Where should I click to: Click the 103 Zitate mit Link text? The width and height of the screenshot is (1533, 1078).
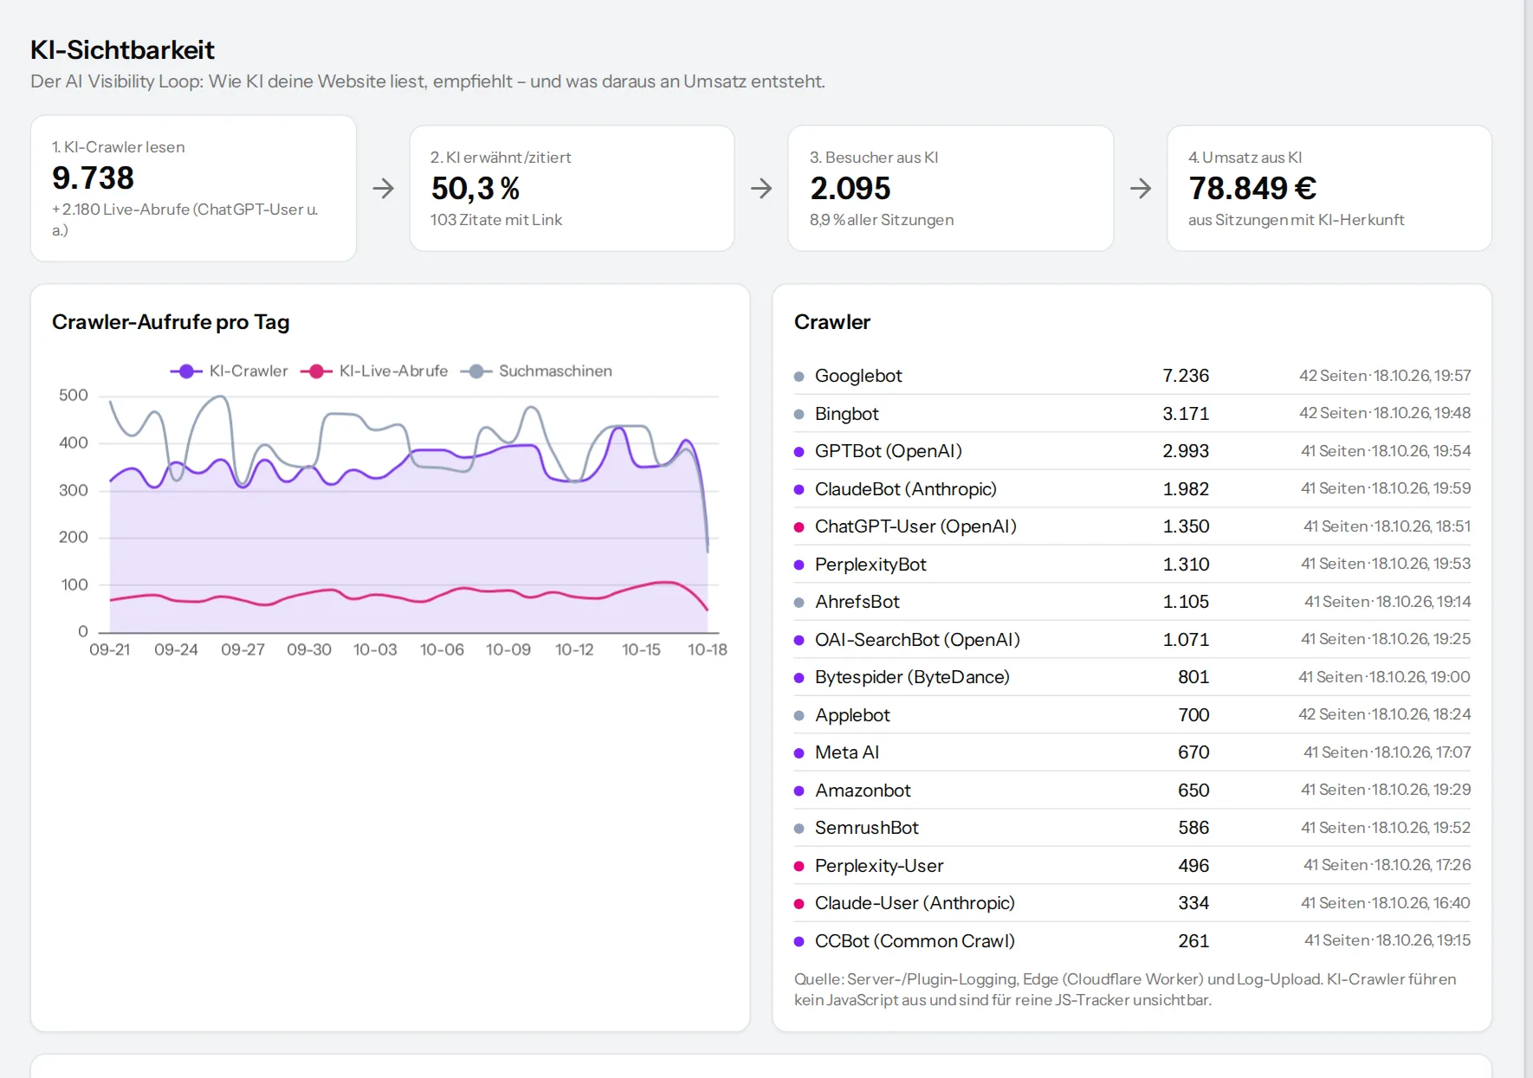pyautogui.click(x=496, y=220)
